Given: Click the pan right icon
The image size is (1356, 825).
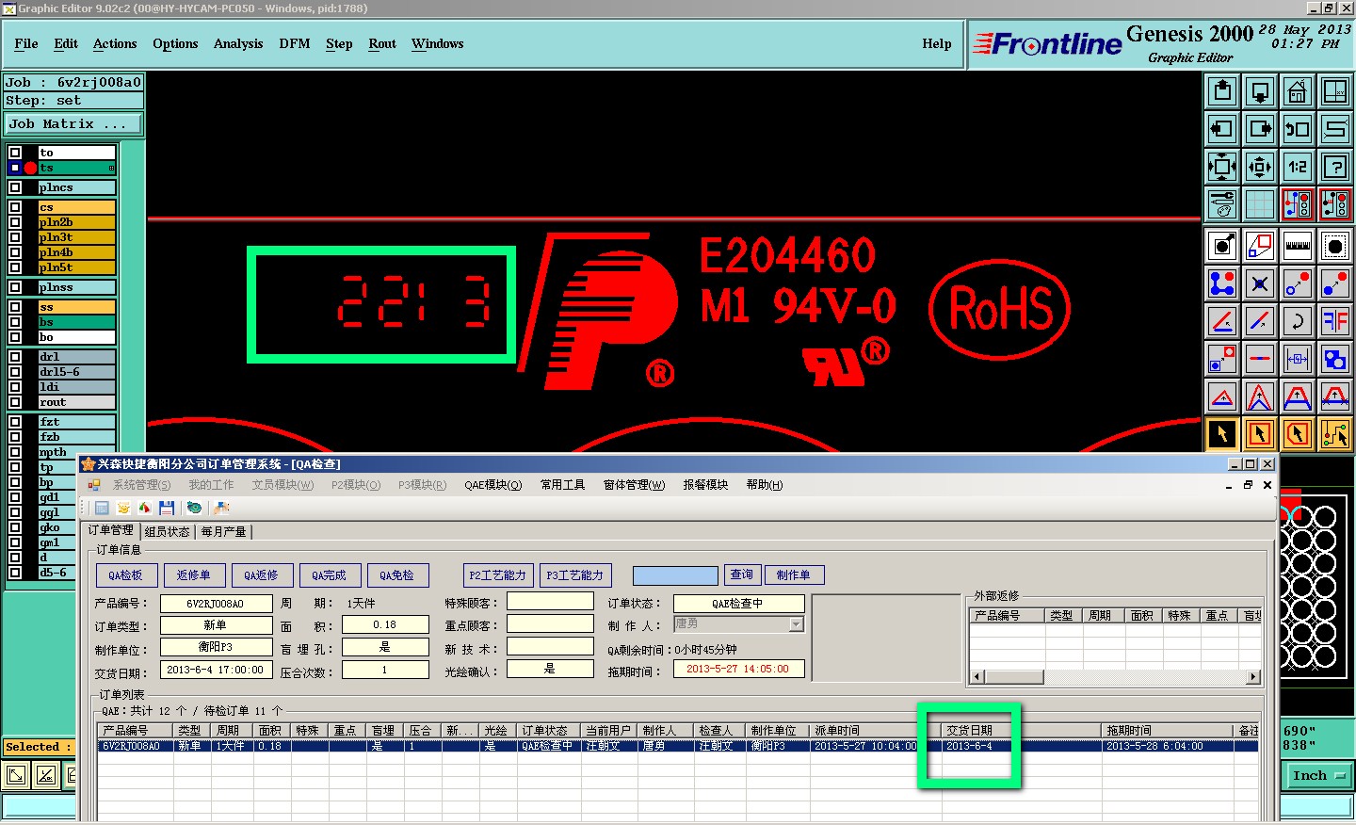Looking at the screenshot, I should coord(1260,129).
